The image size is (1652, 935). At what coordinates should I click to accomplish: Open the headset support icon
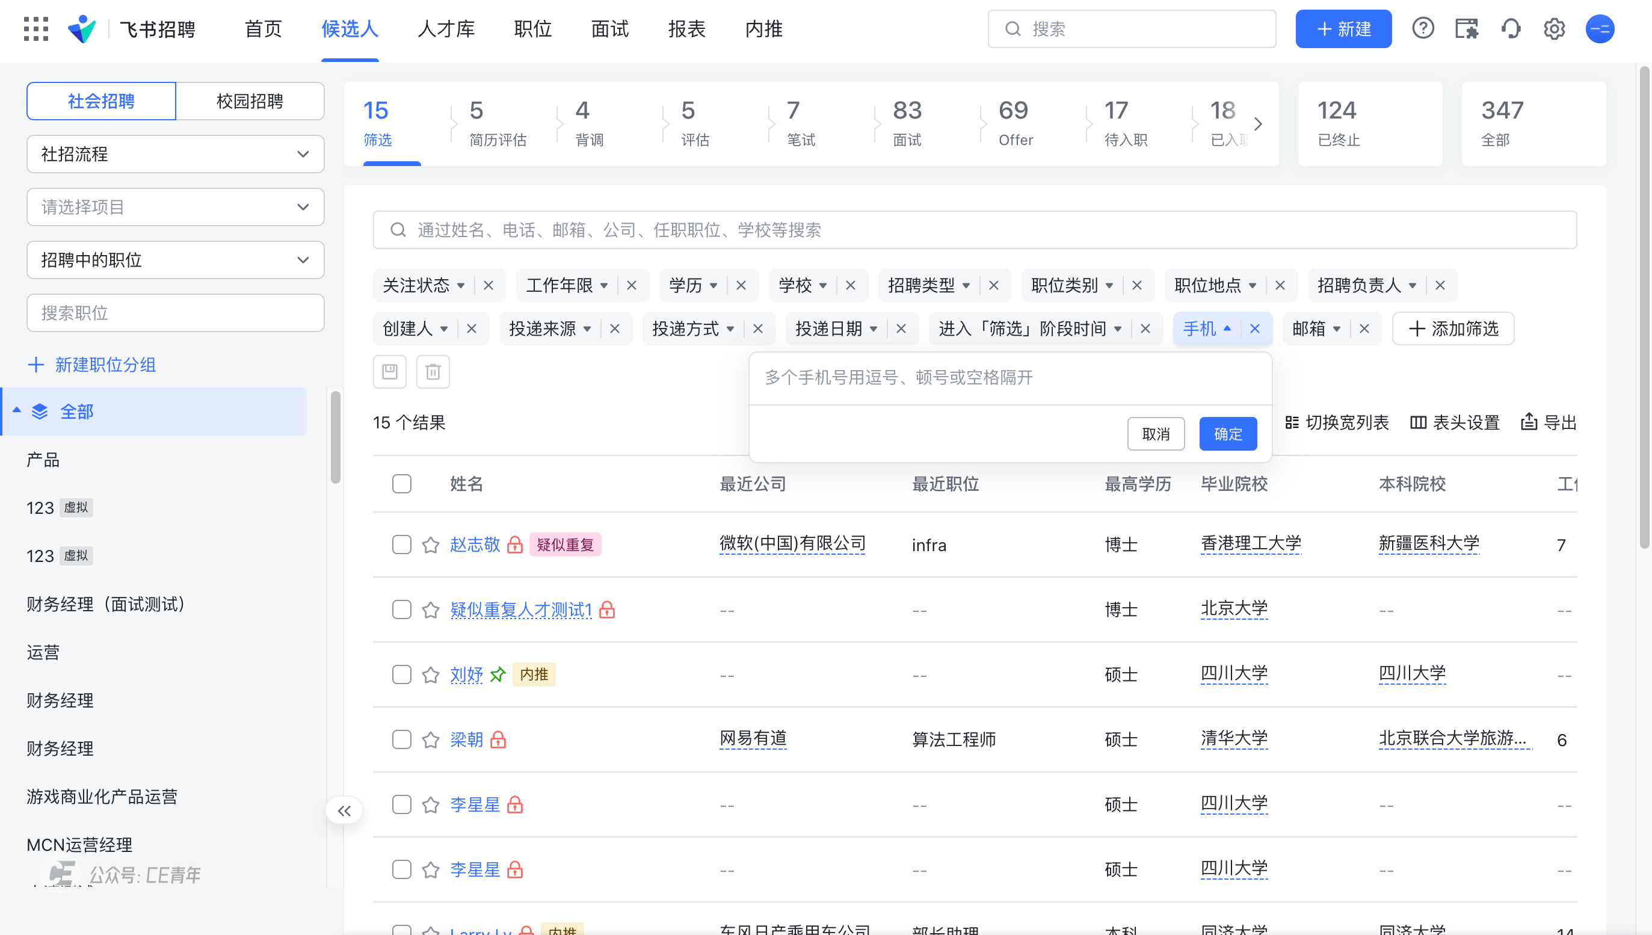(x=1510, y=29)
